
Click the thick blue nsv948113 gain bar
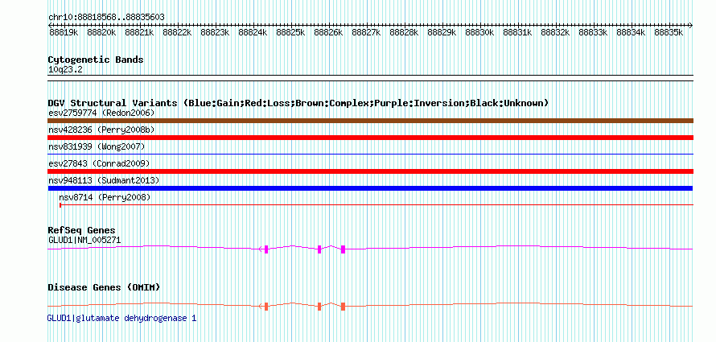pyautogui.click(x=370, y=188)
